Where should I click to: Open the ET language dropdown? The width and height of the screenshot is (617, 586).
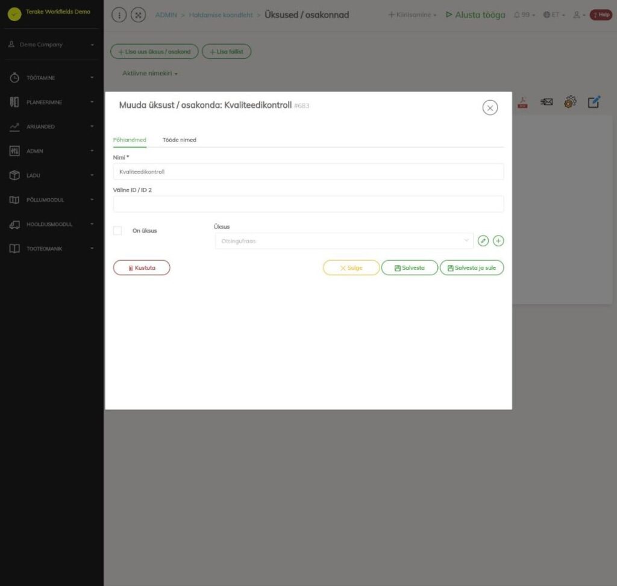point(554,14)
